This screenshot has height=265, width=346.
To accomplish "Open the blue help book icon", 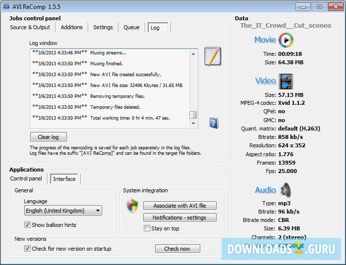I will pyautogui.click(x=214, y=123).
